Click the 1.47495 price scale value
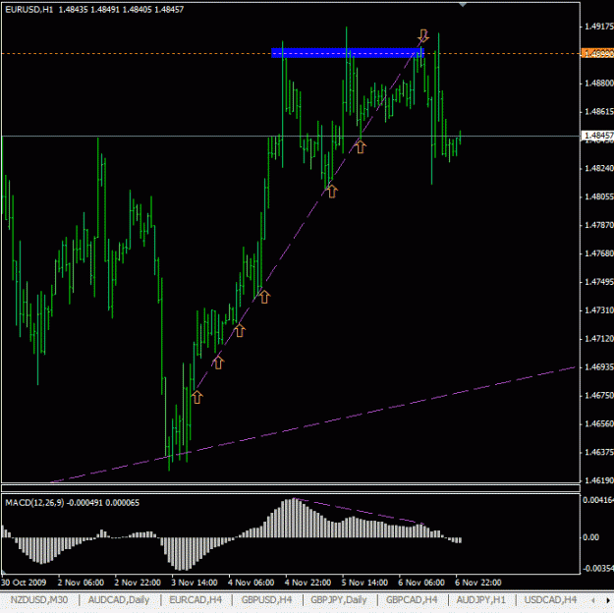 pos(598,282)
